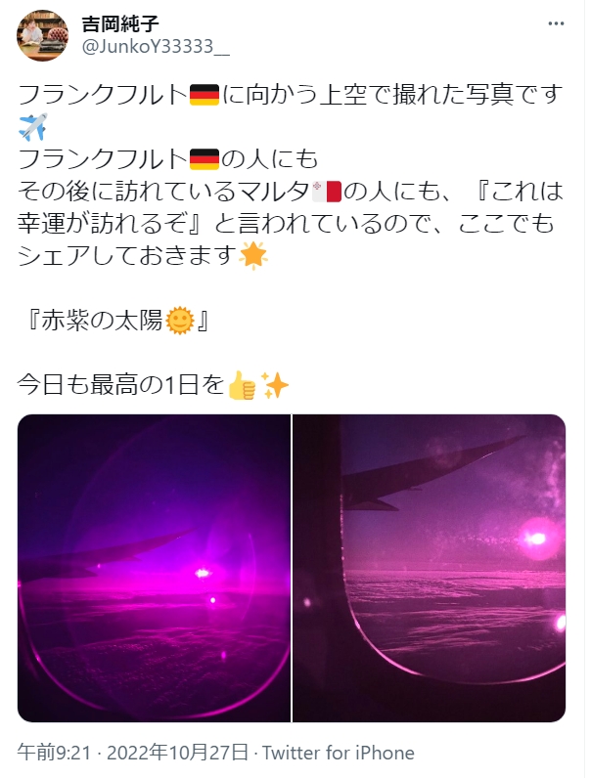591x778 pixels.
Task: Click the sun face emoji
Action: (x=180, y=321)
